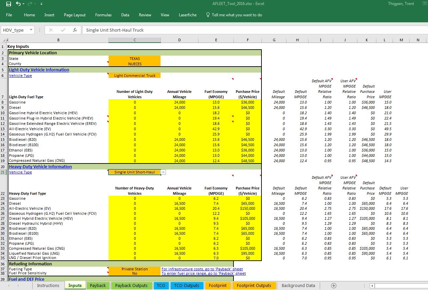
Task: Click the Heavy-Duty Vehicle Information link
Action: (x=40, y=166)
